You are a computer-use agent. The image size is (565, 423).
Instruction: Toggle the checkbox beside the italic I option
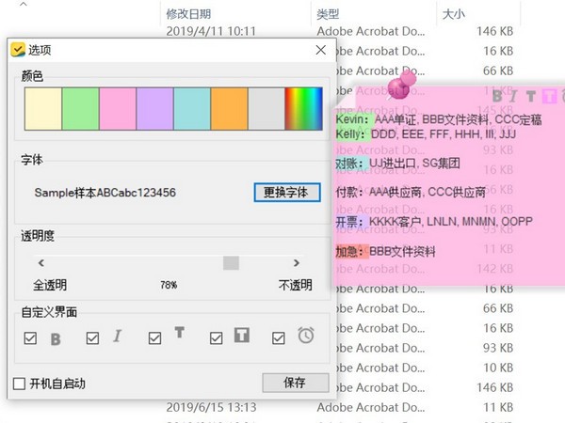tap(92, 337)
